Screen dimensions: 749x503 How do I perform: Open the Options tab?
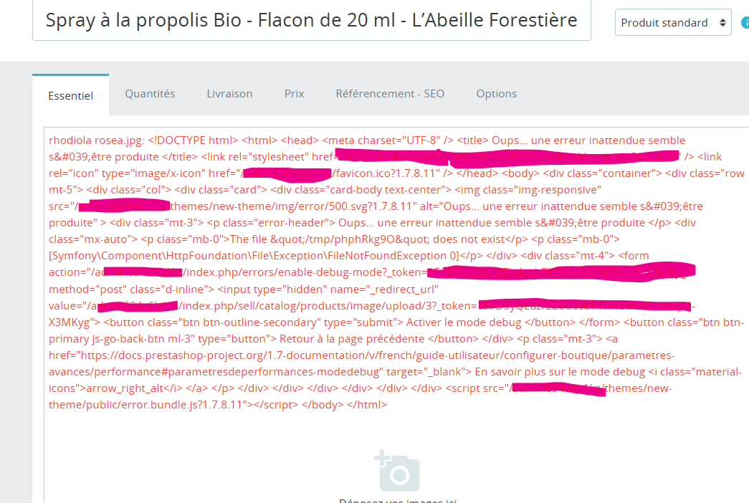point(496,94)
